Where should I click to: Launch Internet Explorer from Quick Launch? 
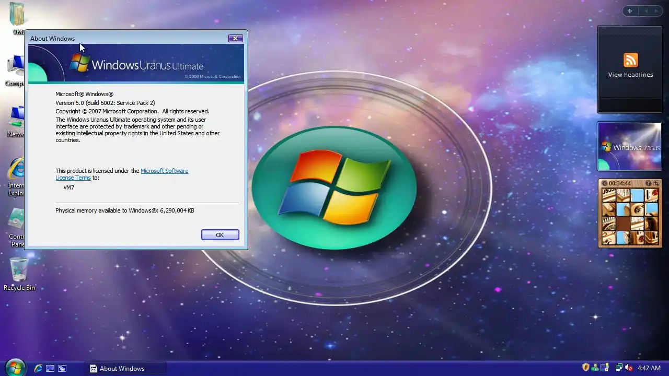(x=38, y=368)
